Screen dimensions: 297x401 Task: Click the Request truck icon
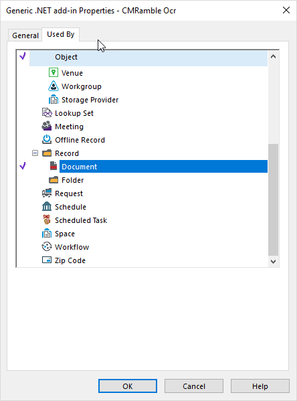point(47,193)
